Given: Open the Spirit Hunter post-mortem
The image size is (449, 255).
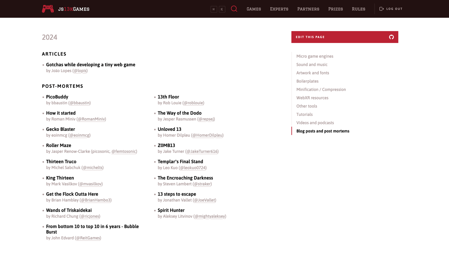Looking at the screenshot, I should [171, 210].
